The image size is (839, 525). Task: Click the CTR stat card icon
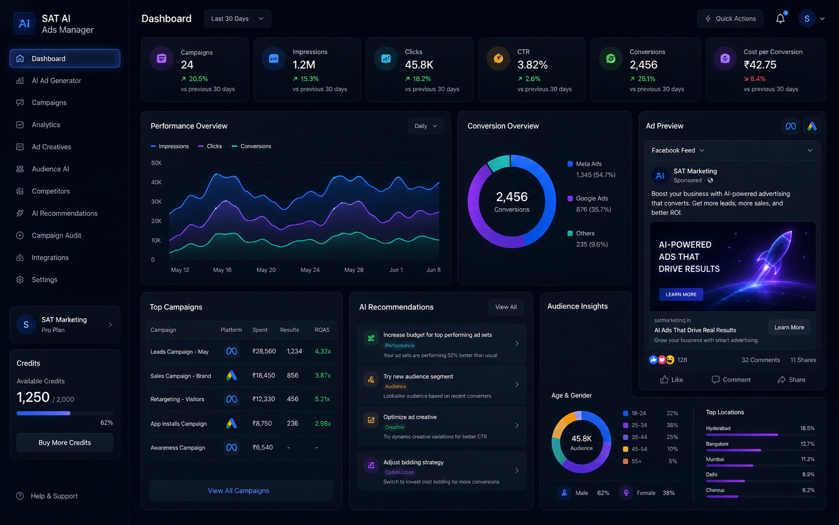(498, 59)
